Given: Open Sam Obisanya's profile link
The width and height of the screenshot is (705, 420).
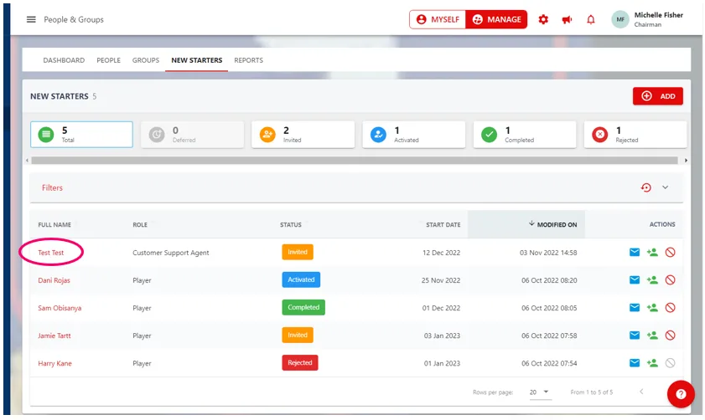Looking at the screenshot, I should (x=60, y=308).
